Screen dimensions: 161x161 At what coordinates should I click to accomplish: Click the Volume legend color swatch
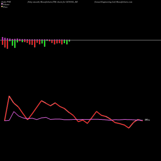2,4
